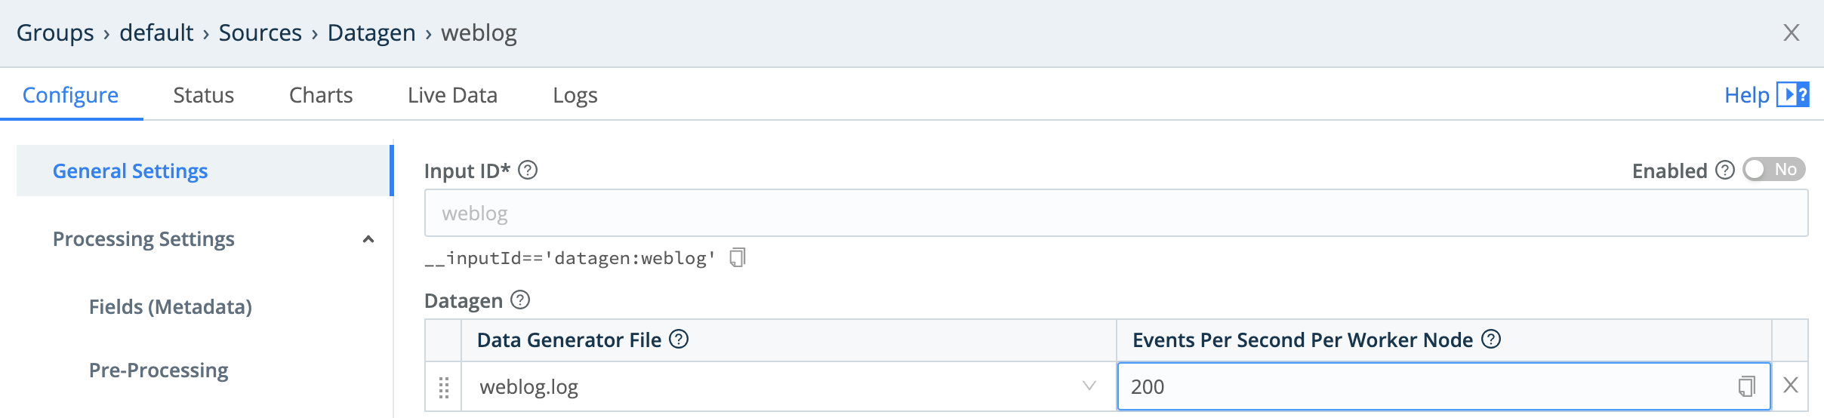Go to Fields (Metadata) settings
The height and width of the screenshot is (418, 1824).
click(170, 307)
